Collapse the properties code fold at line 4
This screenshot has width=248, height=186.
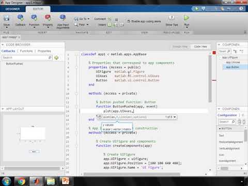[76, 67]
